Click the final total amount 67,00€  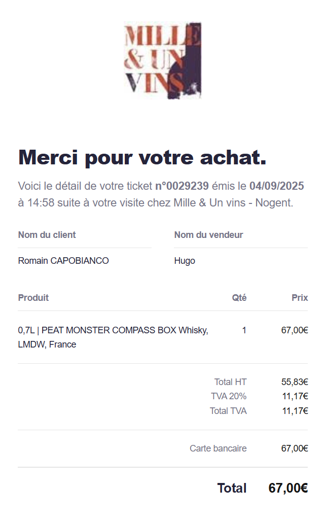[288, 488]
